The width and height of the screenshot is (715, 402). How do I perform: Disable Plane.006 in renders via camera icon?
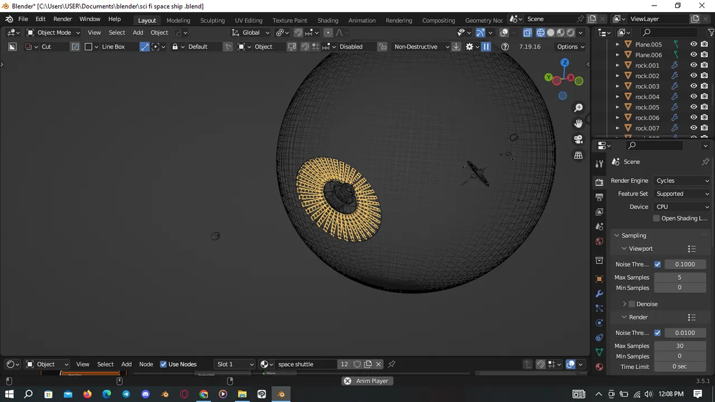pyautogui.click(x=704, y=55)
